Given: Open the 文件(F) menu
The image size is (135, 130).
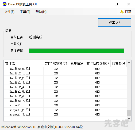Looking at the screenshot, I should tap(9, 12).
